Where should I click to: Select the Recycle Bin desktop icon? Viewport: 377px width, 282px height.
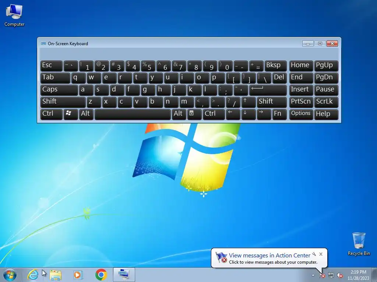(359, 244)
